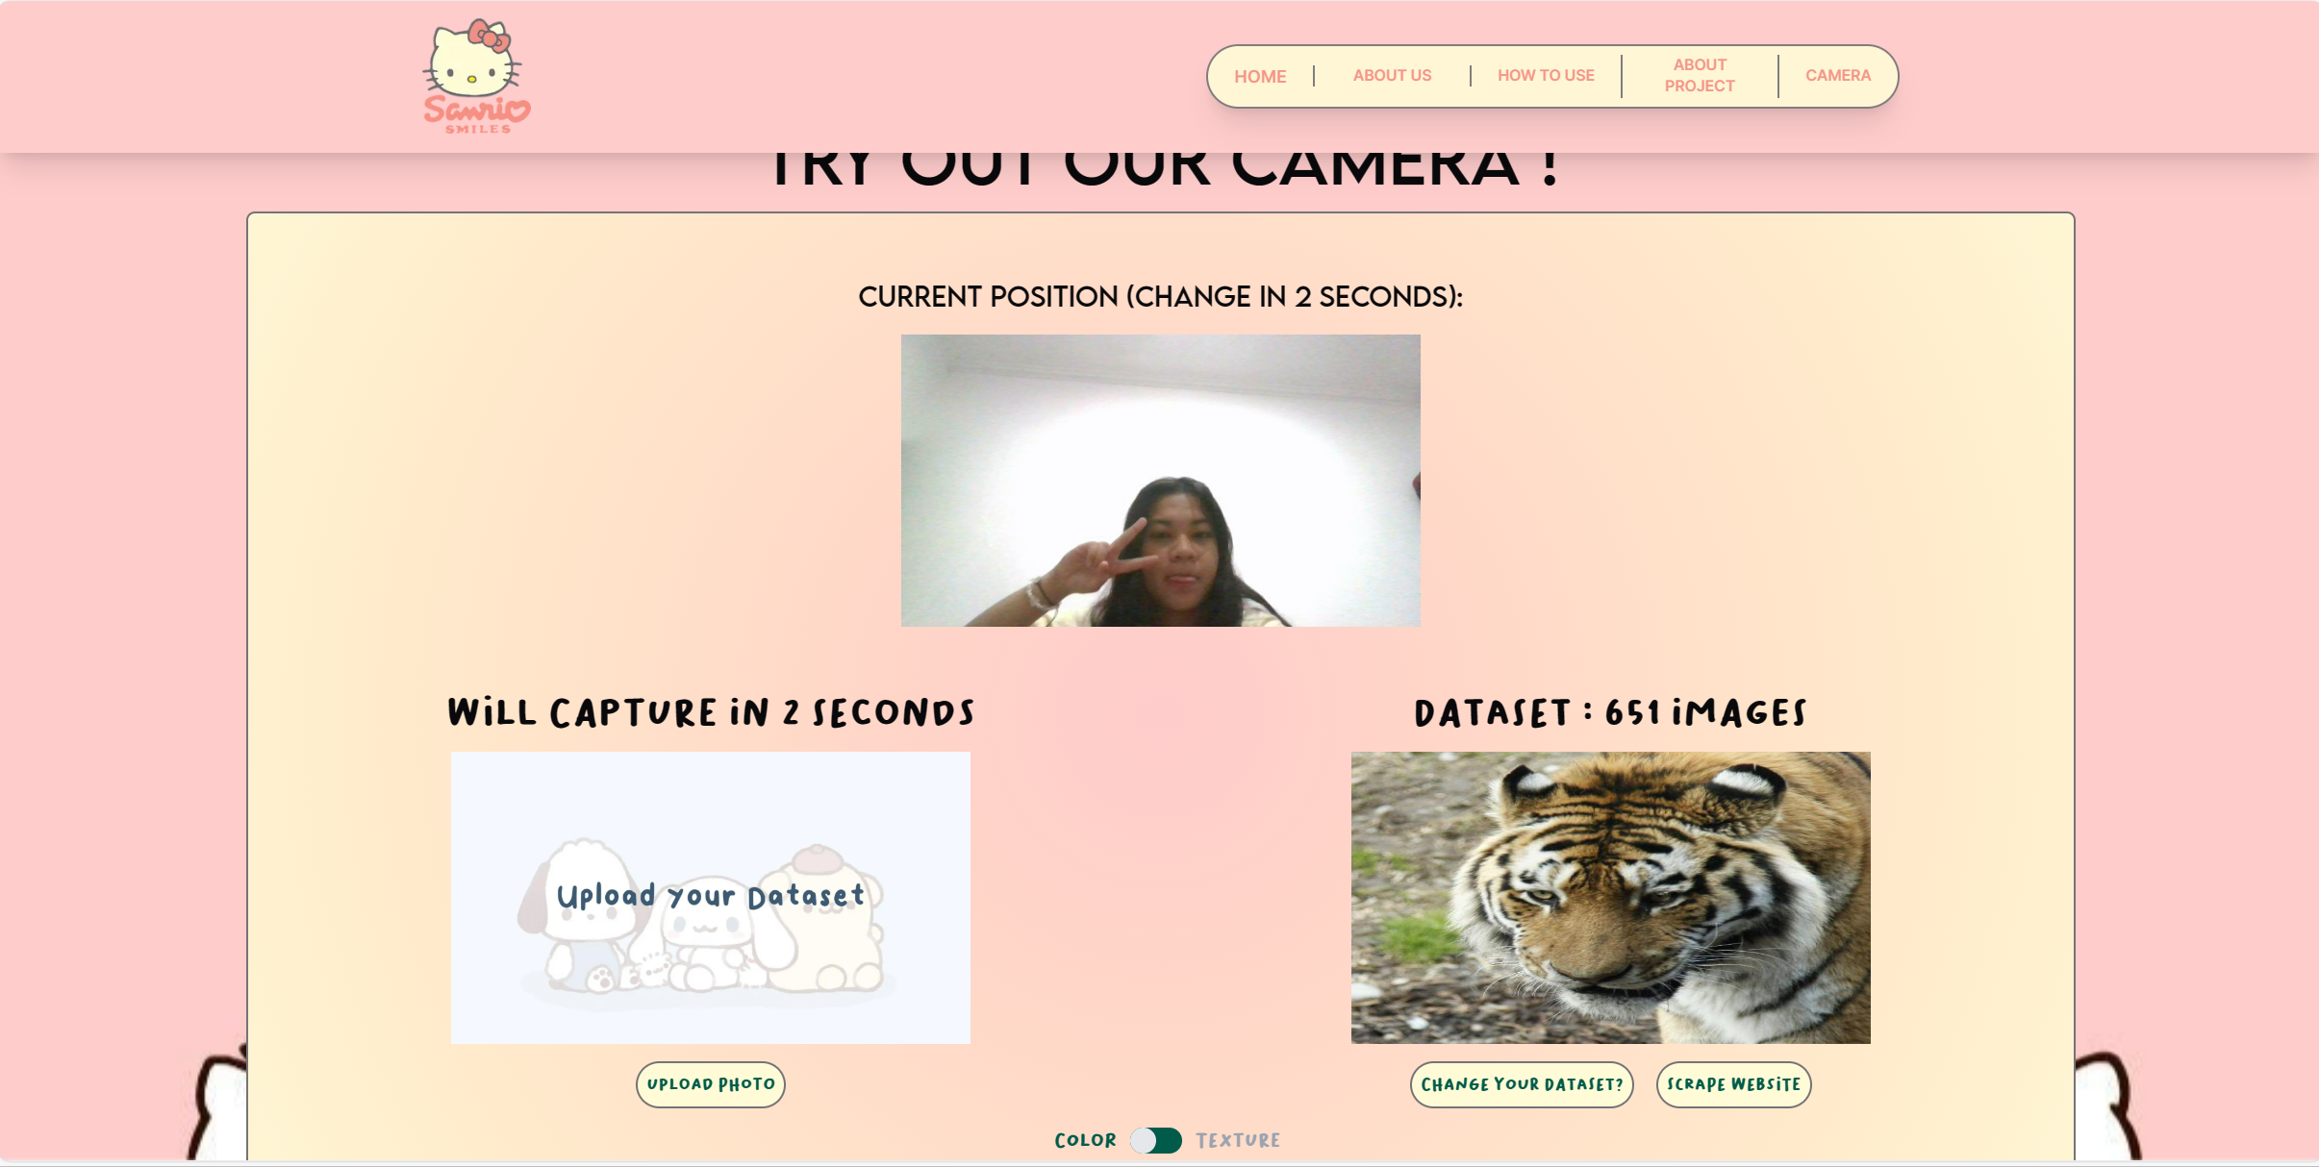Click the 'Will capture in 2 seconds' heading
The width and height of the screenshot is (2319, 1167).
711,713
